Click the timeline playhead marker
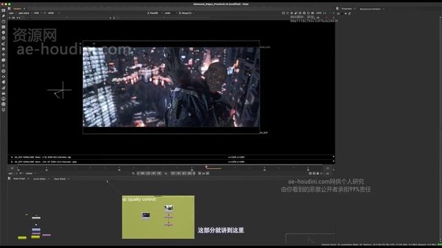This screenshot has width=442, height=248. [x=206, y=167]
